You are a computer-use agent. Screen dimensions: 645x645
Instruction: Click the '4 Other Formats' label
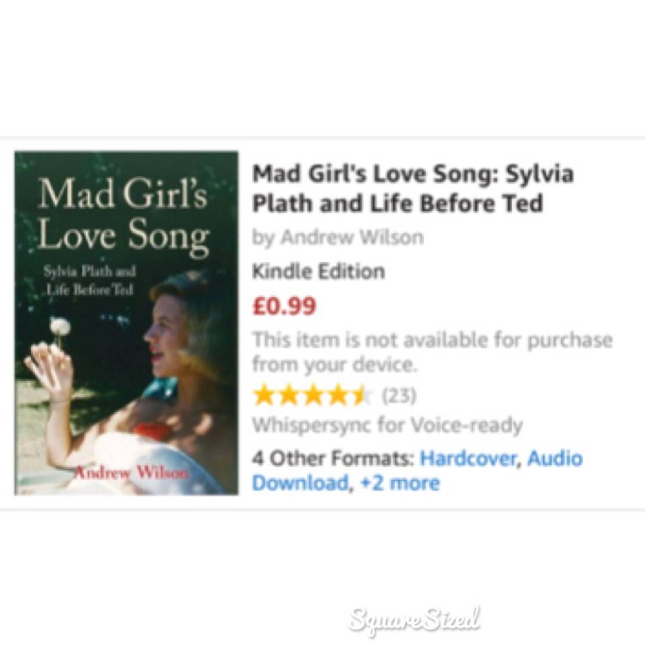coord(333,458)
